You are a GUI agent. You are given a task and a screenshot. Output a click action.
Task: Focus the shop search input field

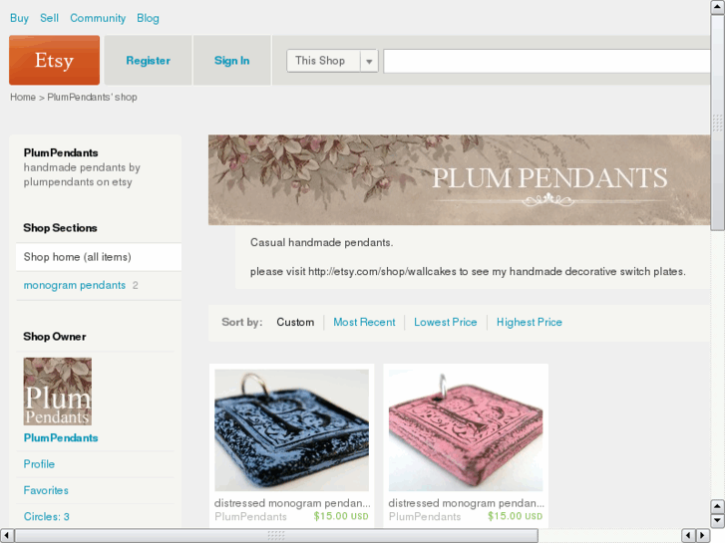click(546, 61)
